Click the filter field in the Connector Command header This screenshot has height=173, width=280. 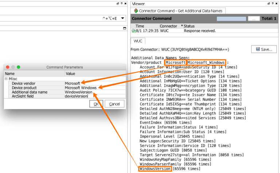coord(231,18)
